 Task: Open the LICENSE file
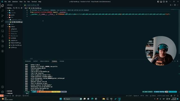point(14,38)
